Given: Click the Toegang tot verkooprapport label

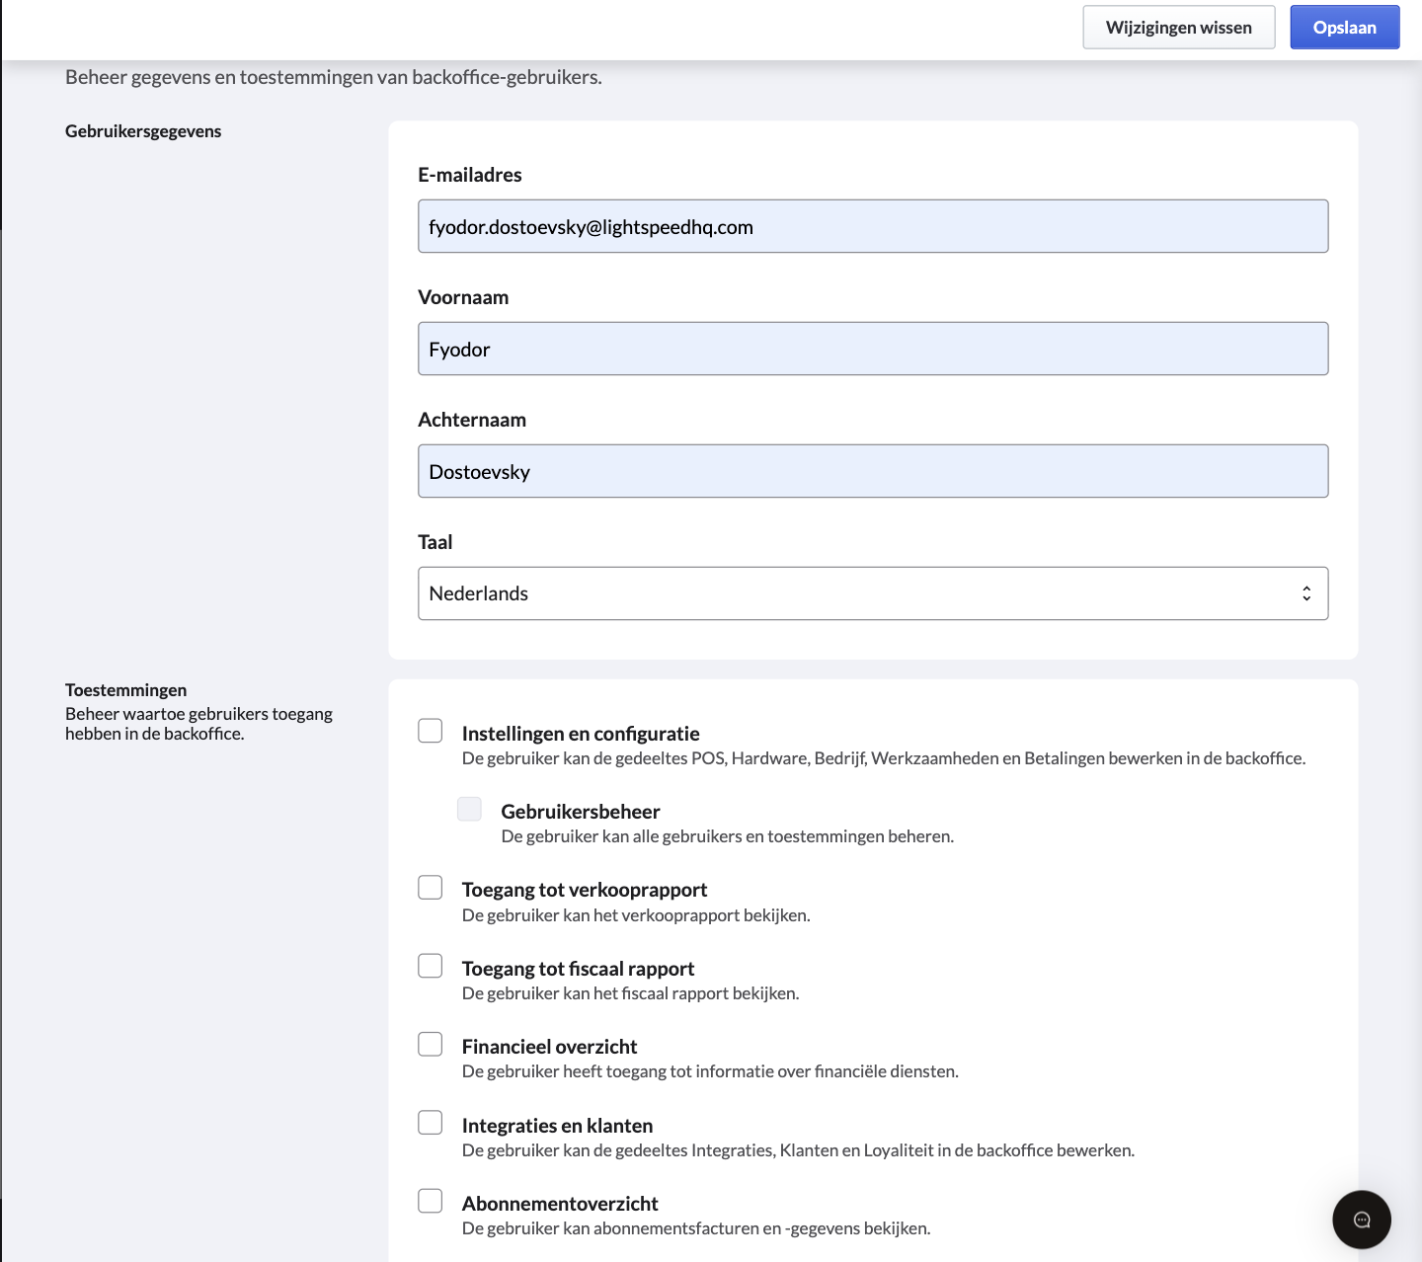Looking at the screenshot, I should [585, 890].
